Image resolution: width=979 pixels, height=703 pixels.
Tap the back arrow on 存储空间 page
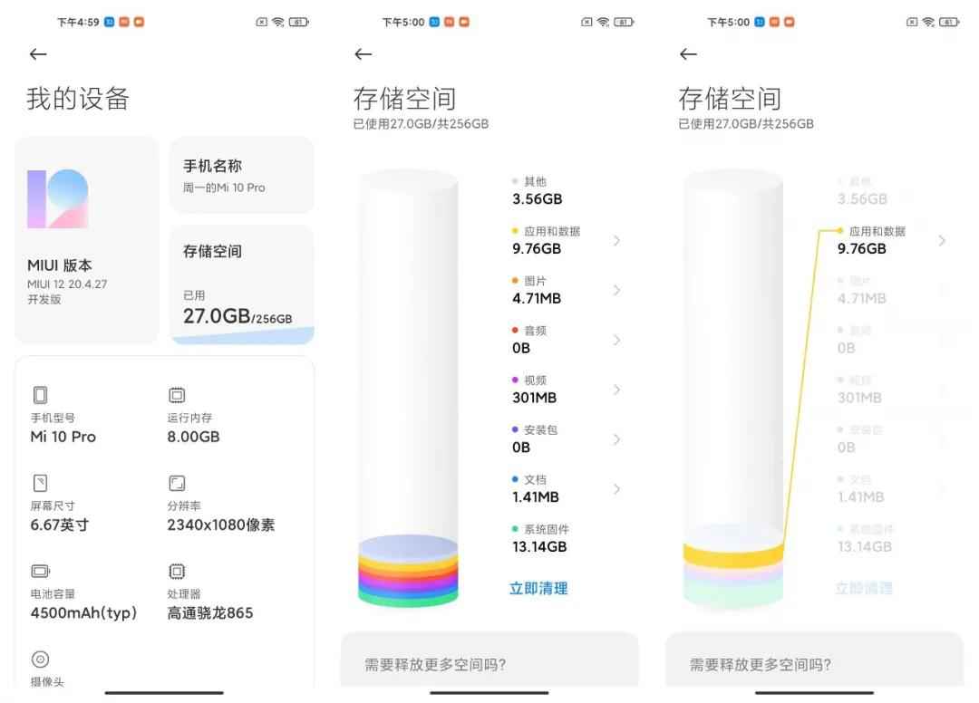[363, 54]
